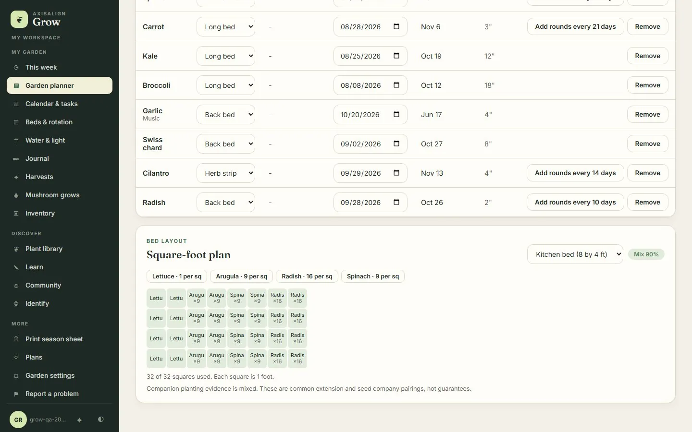Open the Kitchen bed layout dropdown

point(575,254)
